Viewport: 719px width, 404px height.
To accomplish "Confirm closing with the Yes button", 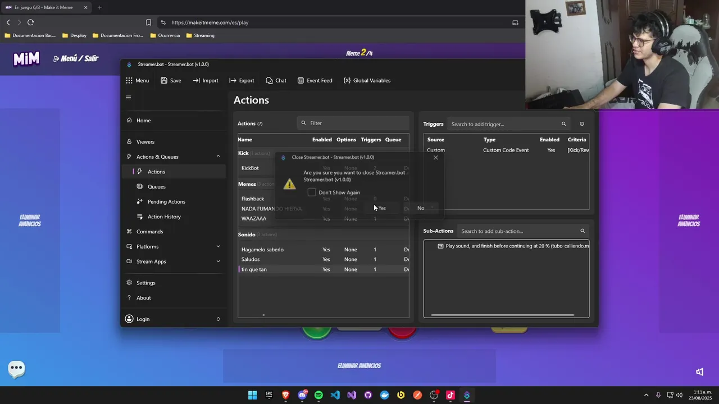I will coord(382,208).
